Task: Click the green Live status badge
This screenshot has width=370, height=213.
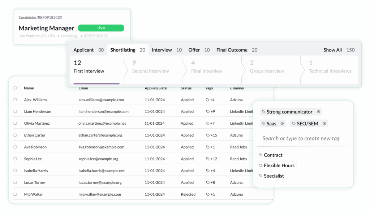Action: click(x=101, y=28)
